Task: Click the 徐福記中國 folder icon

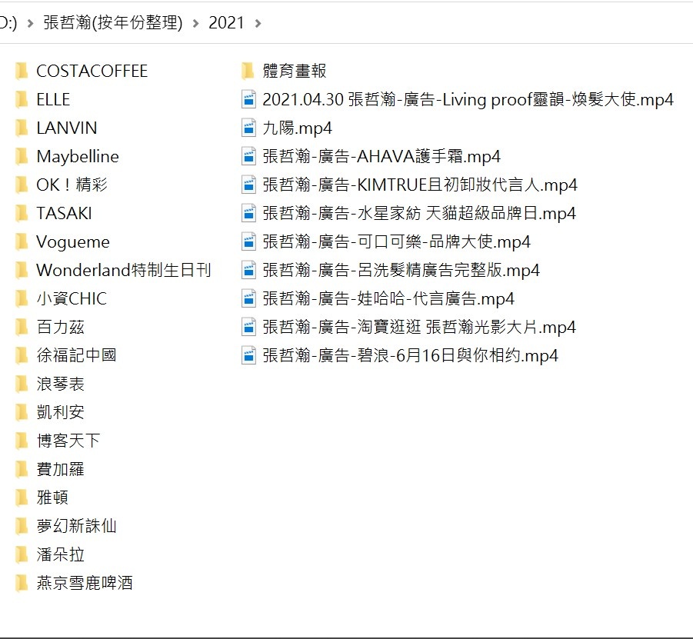Action: 22,355
